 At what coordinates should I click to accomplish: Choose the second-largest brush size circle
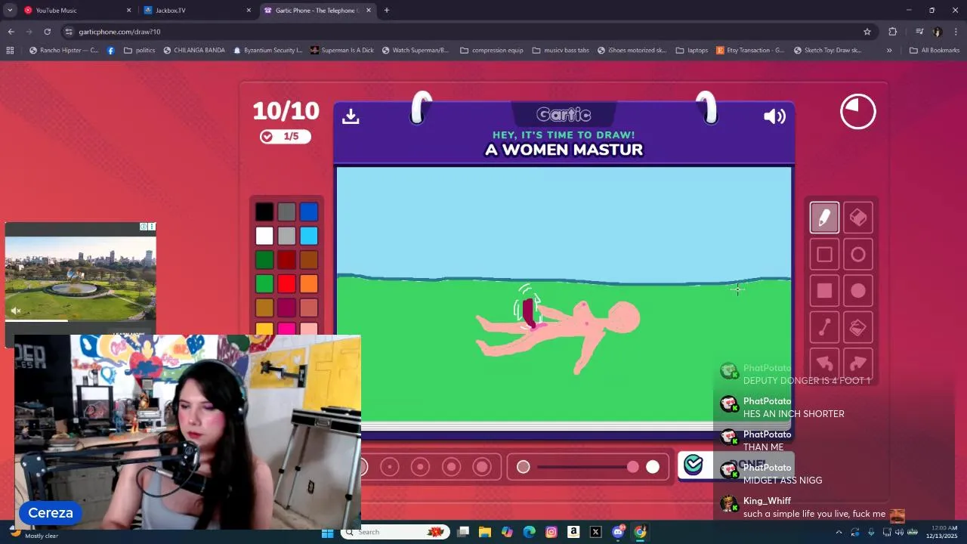(451, 467)
